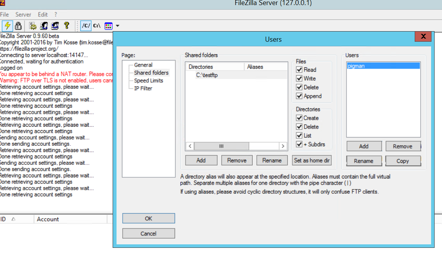
Task: Open the File menu
Action: pos(5,14)
